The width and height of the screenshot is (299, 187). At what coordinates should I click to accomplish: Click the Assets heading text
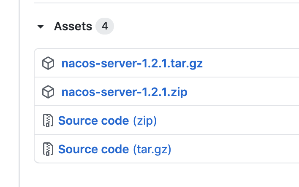pyautogui.click(x=73, y=26)
